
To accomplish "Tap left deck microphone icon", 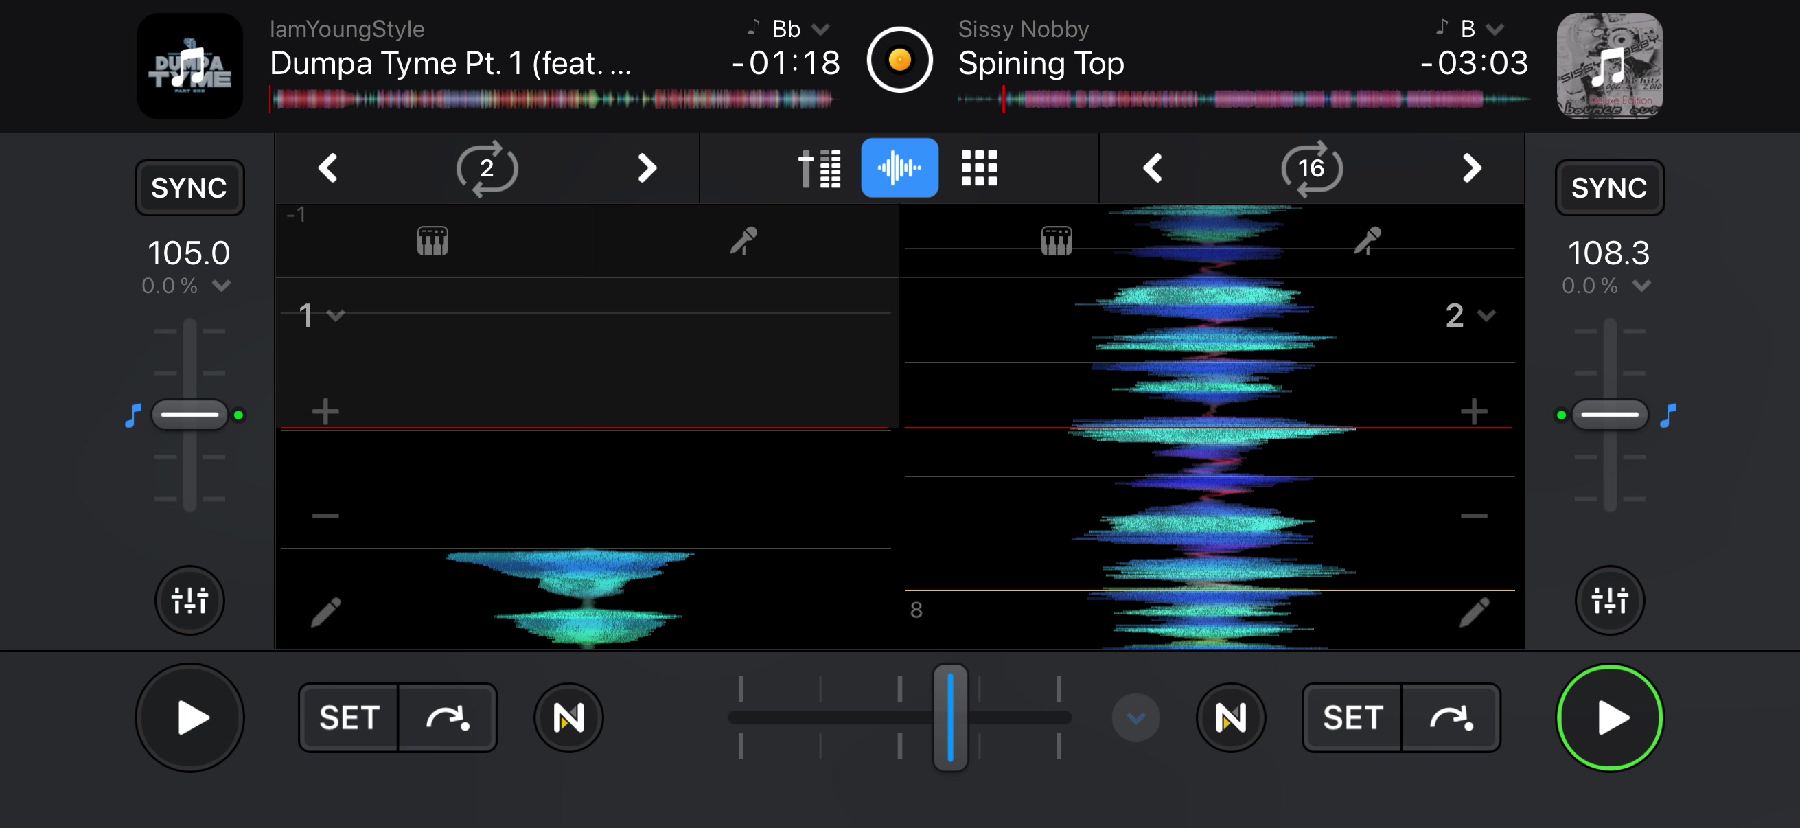I will click(x=743, y=240).
